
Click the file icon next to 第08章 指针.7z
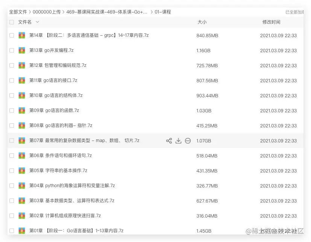tap(21, 126)
